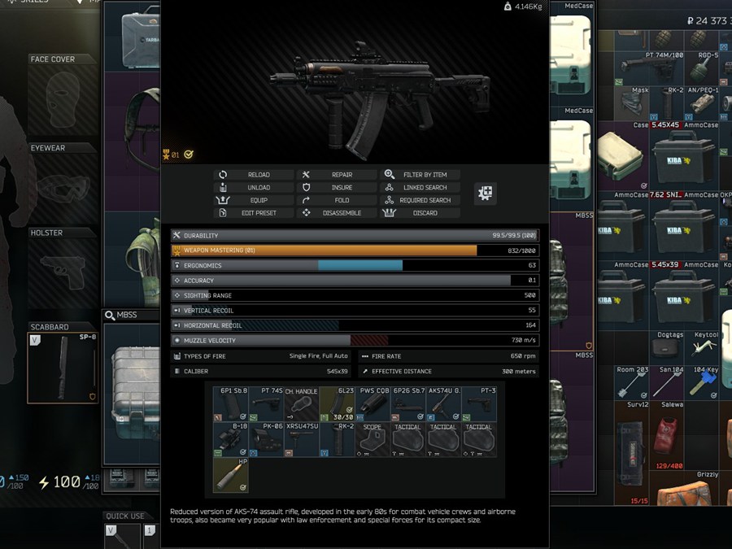Open the AmmoCase tagged 5.45X45

point(684,156)
